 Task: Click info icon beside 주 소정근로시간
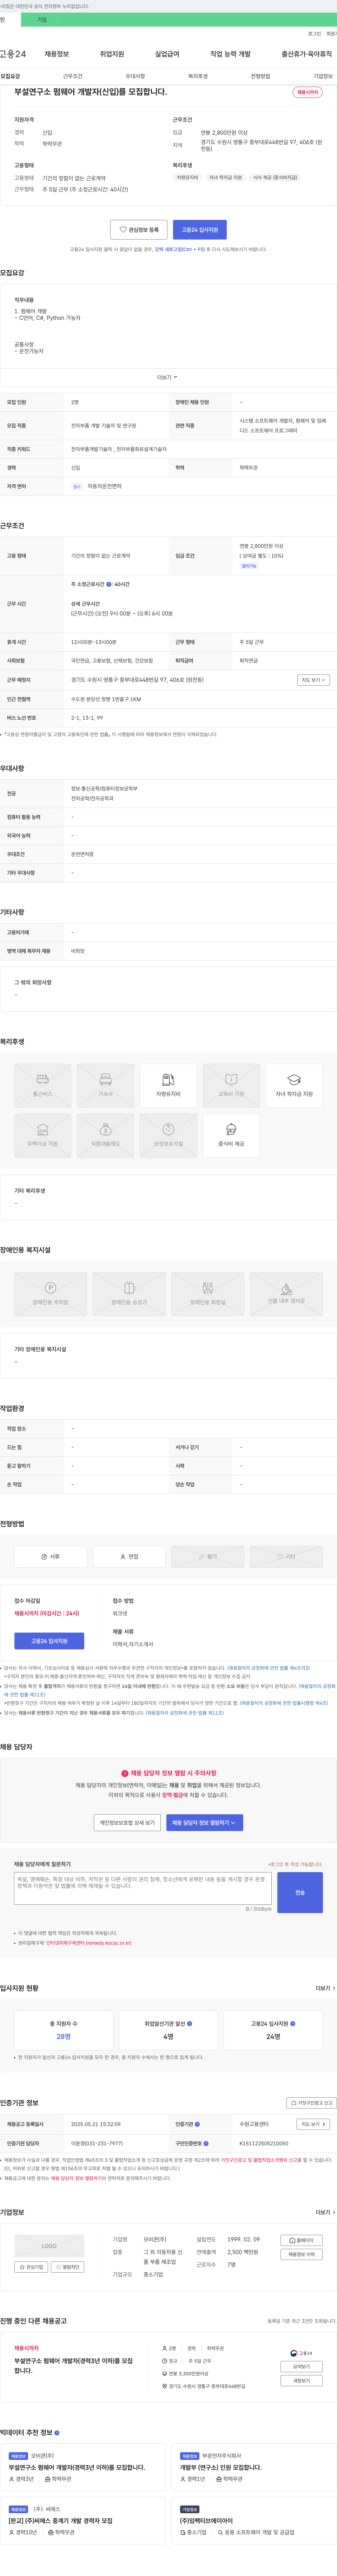point(109,584)
